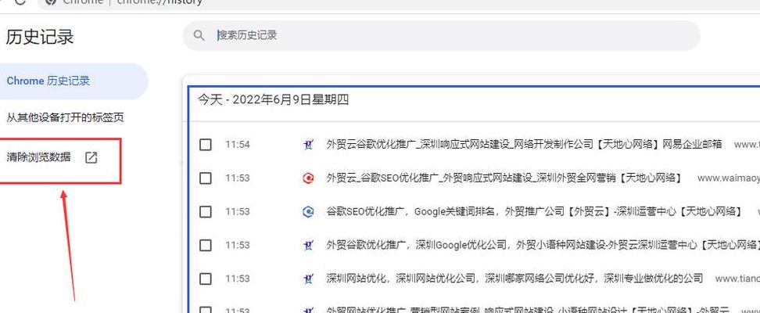Image resolution: width=760 pixels, height=313 pixels.
Task: Click the chrome://history address bar URL
Action: [x=160, y=2]
